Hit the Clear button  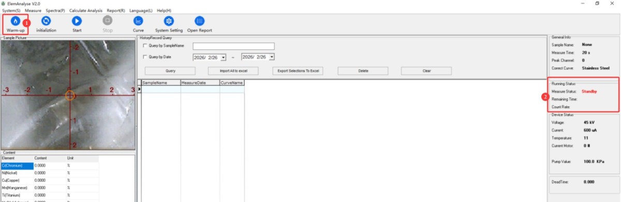pos(426,71)
